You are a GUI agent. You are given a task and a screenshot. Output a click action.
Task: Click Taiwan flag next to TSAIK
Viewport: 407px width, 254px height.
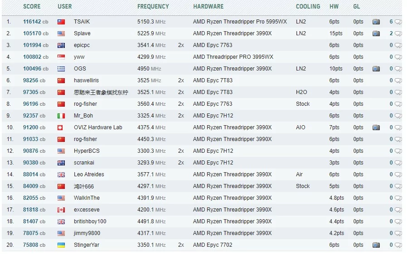(x=61, y=22)
